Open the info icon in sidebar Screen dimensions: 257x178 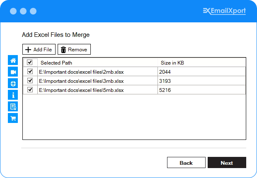13,95
